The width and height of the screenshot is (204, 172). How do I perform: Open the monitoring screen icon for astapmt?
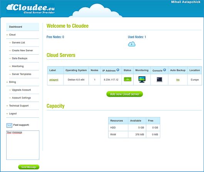click(142, 79)
